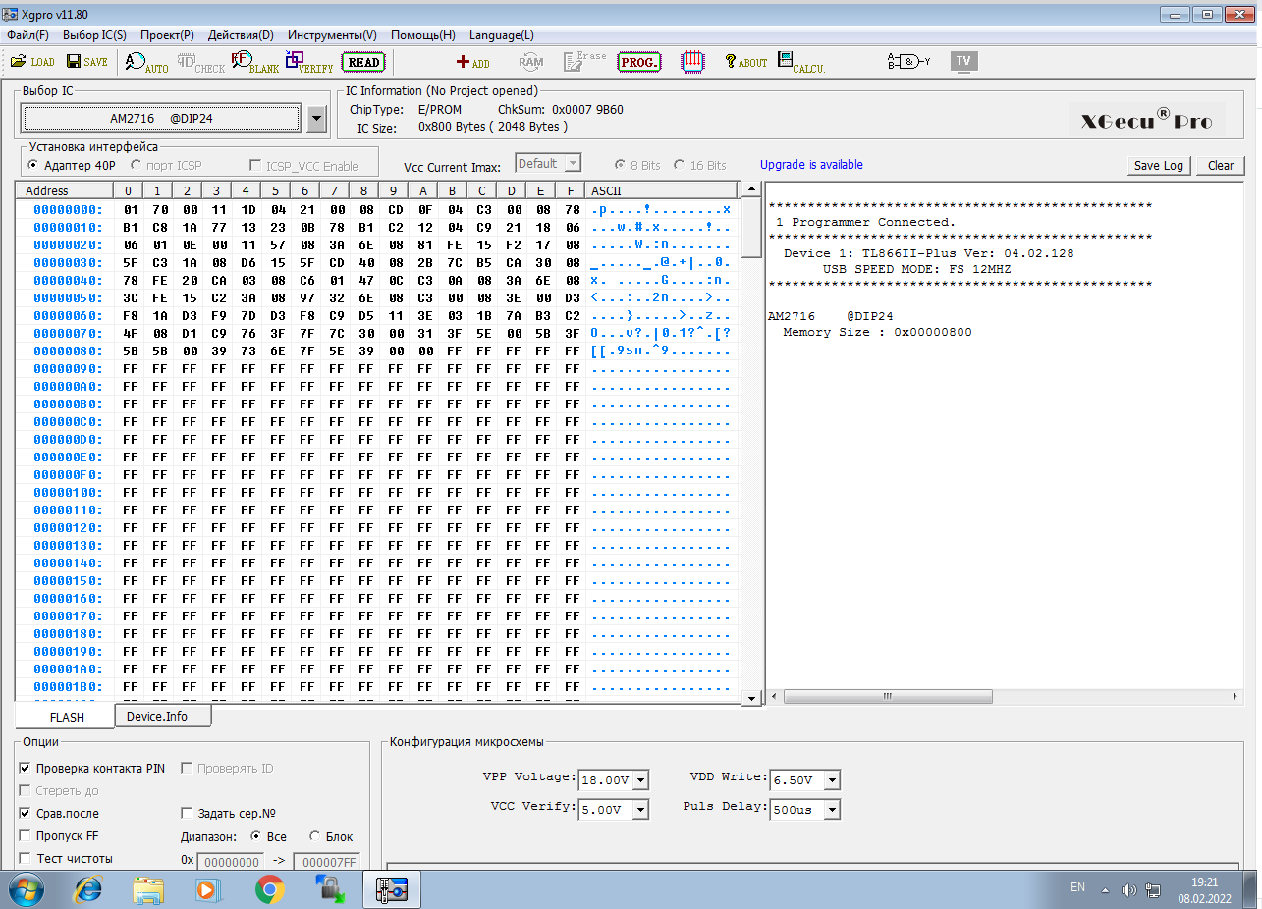
Task: Click the volume tray icon
Action: [1128, 889]
